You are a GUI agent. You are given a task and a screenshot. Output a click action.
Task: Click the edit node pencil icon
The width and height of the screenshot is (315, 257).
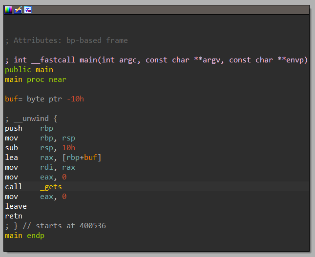18,9
